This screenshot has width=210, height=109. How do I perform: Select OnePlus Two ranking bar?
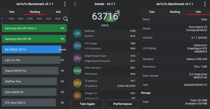coord(29,81)
